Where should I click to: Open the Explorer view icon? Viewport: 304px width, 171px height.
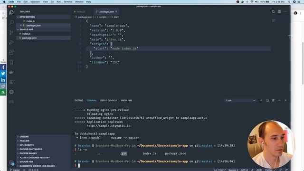(11, 13)
